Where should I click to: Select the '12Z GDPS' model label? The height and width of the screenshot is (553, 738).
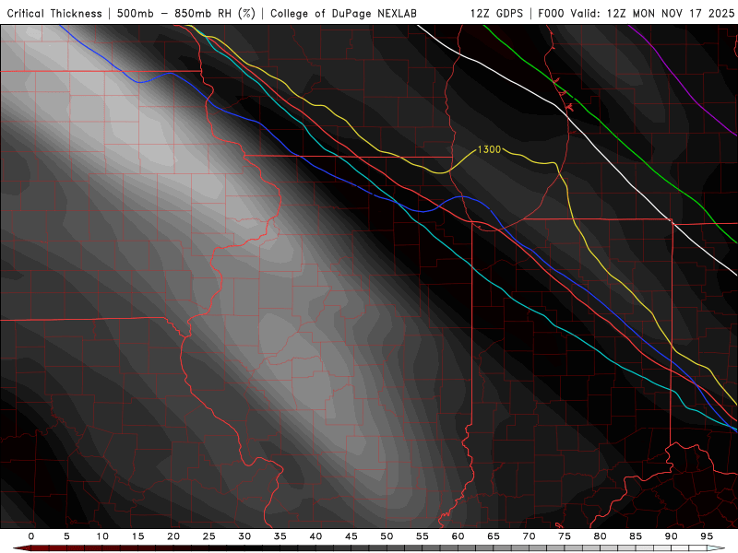tap(496, 14)
